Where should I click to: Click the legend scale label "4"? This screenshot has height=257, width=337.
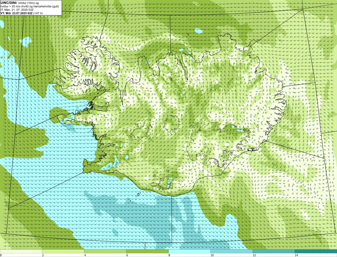85,255
